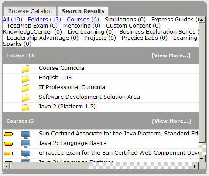Open the Course Curricula folder icon
This screenshot has height=176, width=209.
(26, 69)
